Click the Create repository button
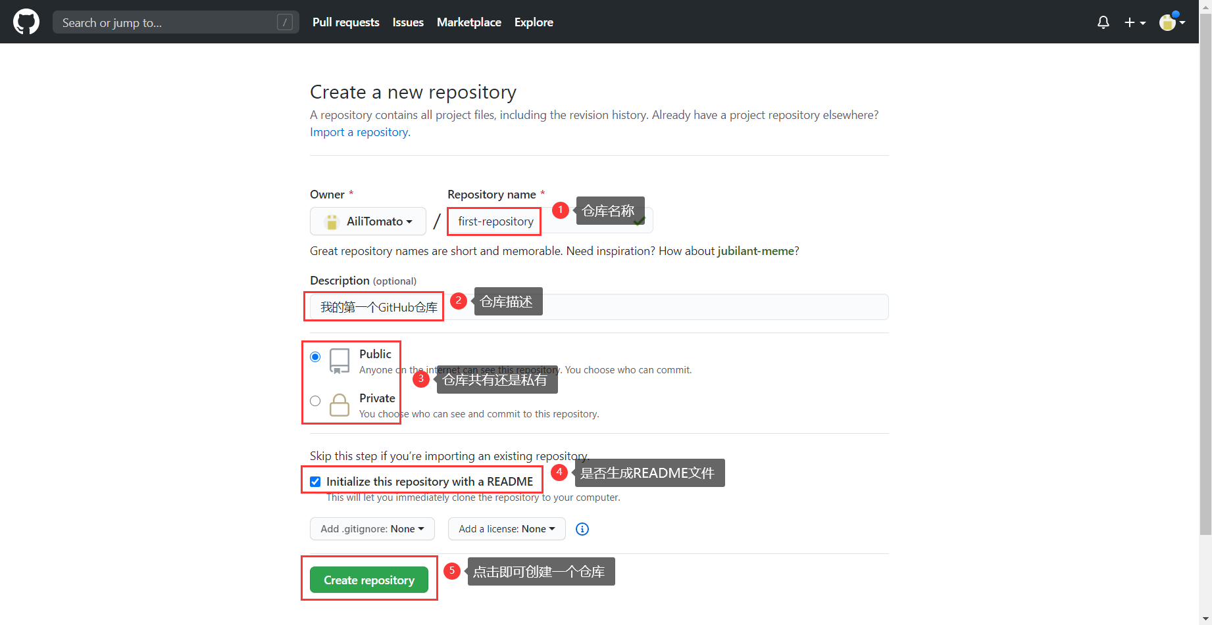Screen dimensions: 1212x625 (369, 580)
